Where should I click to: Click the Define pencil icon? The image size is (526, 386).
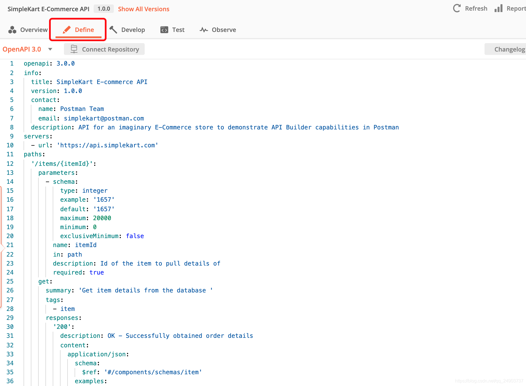(67, 30)
